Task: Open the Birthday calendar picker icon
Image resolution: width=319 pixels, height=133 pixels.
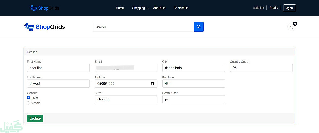Action: pos(152,84)
